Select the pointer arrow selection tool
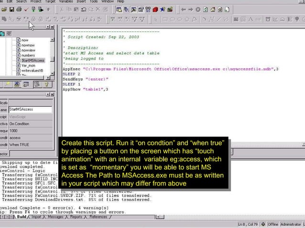This screenshot has height=228, width=305. (x=155, y=19)
